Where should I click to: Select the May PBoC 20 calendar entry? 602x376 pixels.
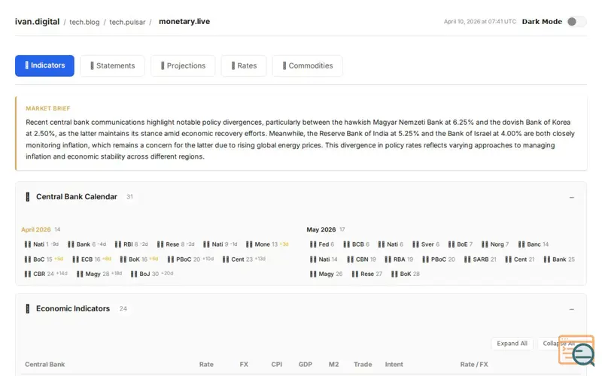tap(439, 259)
